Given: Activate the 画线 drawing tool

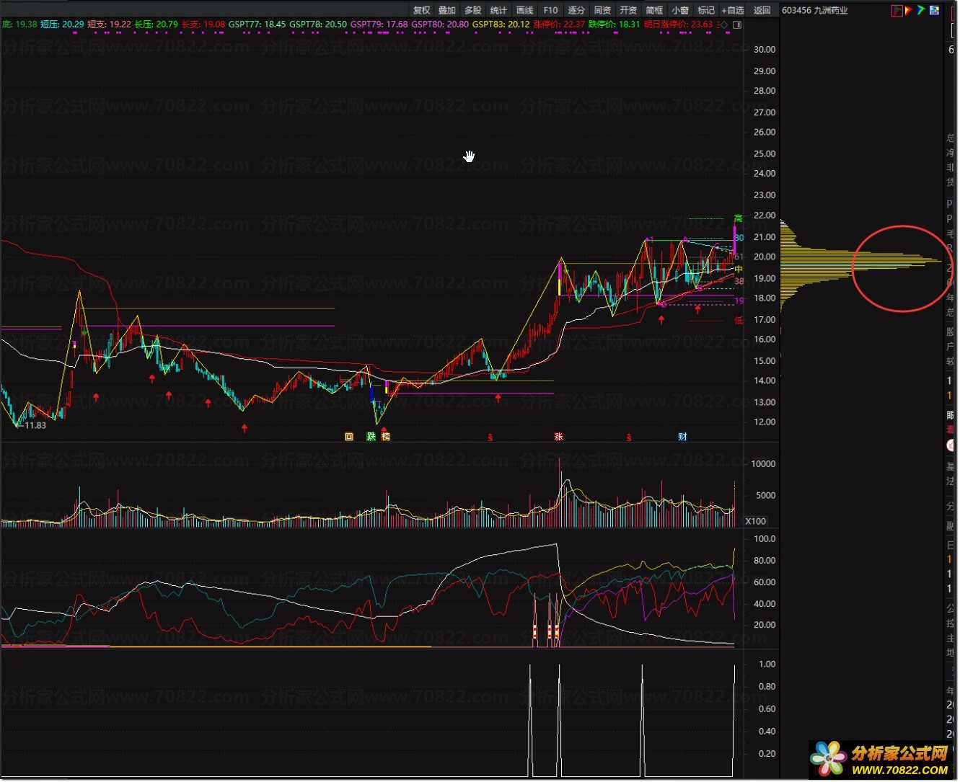Looking at the screenshot, I should coord(525,10).
